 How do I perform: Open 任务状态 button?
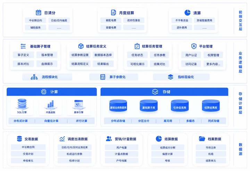click(137, 55)
